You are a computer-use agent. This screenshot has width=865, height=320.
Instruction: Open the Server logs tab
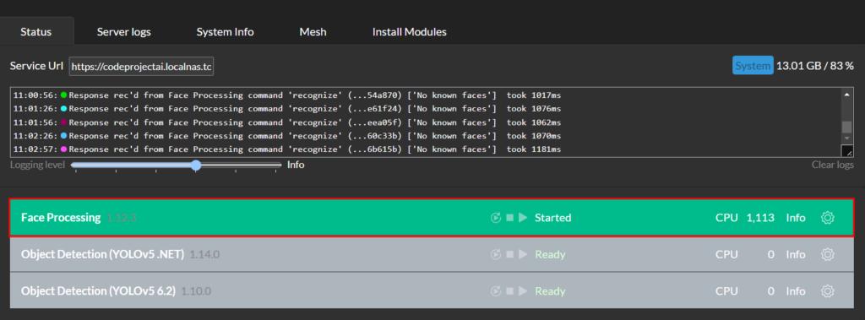coord(123,31)
